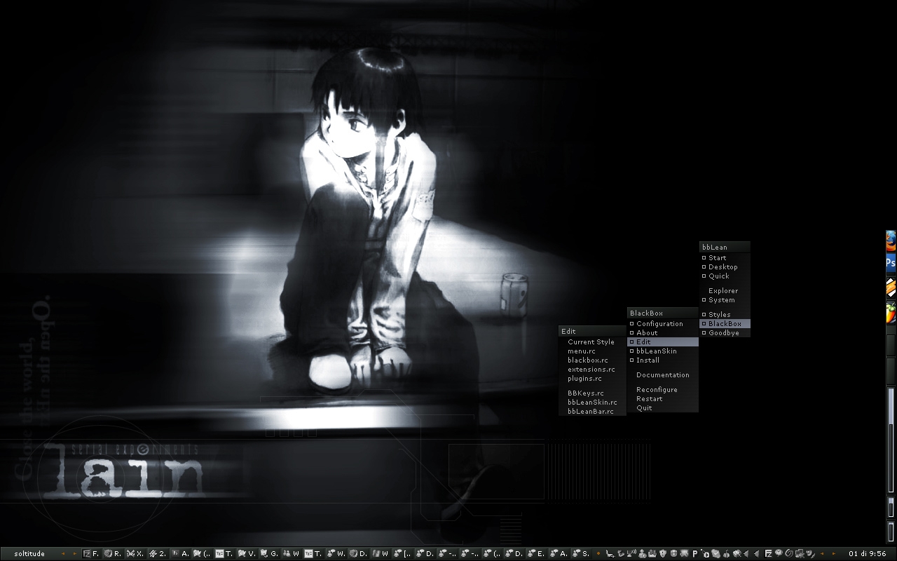The image size is (897, 561).
Task: Open Current Style in the Edit menu
Action: (592, 342)
